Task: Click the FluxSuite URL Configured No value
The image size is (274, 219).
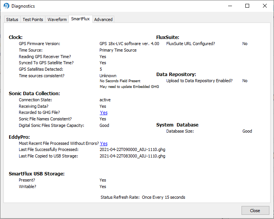Action: (245, 44)
